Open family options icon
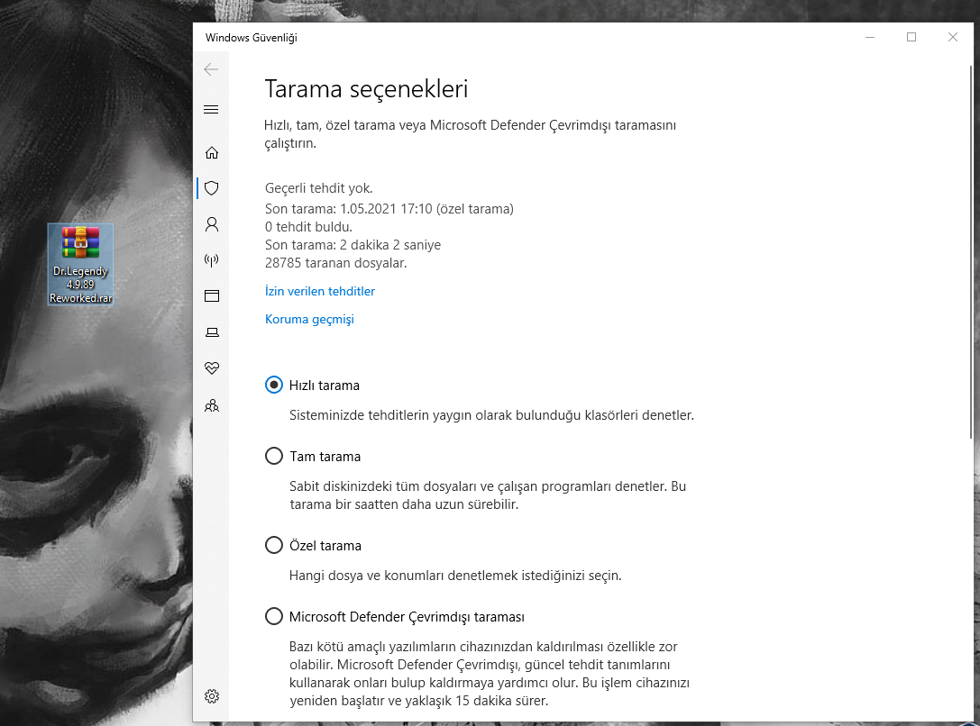Screen dimensions: 980x726 click(212, 405)
